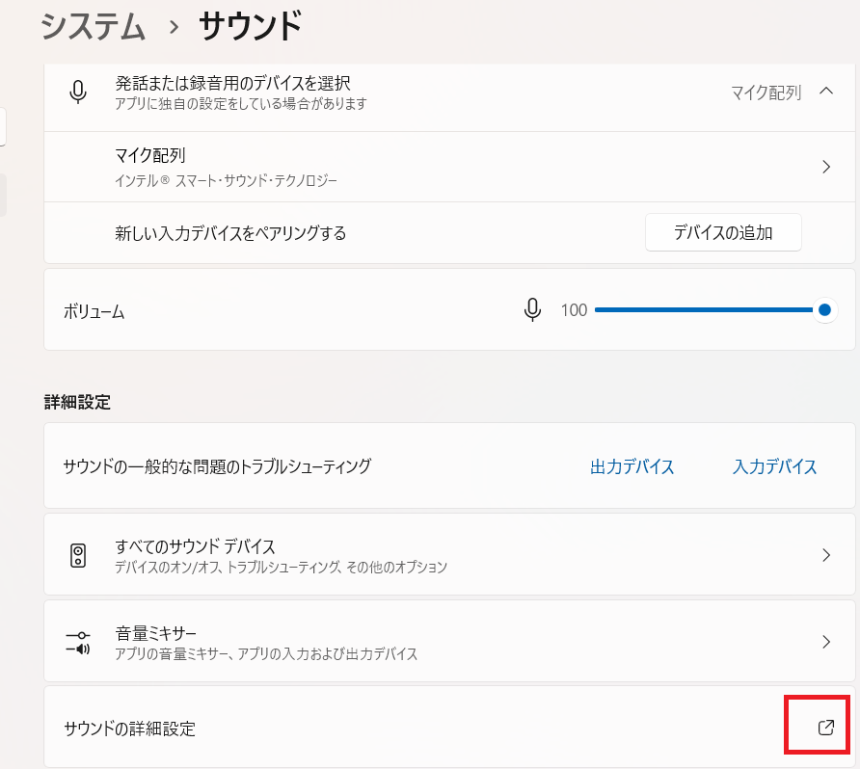Collapse the マイク配列 input device section
This screenshot has height=769, width=860.
pyautogui.click(x=826, y=92)
